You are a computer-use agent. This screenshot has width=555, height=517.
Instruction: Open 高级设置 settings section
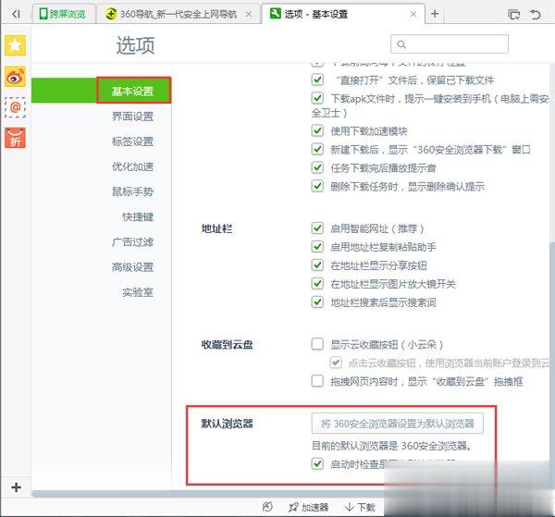[132, 266]
